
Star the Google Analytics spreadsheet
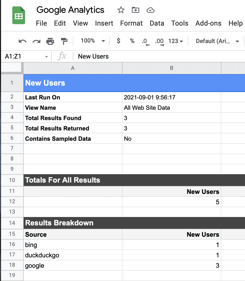tap(121, 10)
